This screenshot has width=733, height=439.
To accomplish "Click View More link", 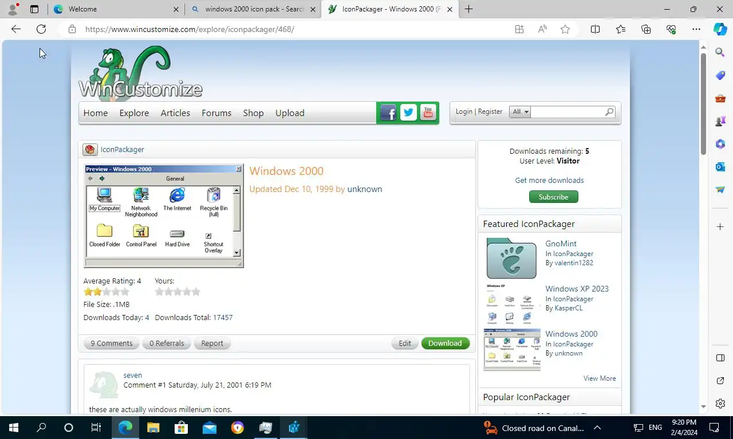I will pyautogui.click(x=600, y=378).
